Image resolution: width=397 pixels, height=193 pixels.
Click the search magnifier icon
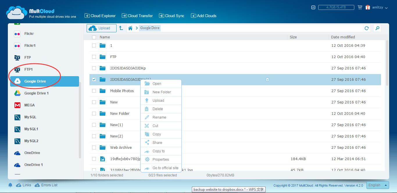(377, 28)
